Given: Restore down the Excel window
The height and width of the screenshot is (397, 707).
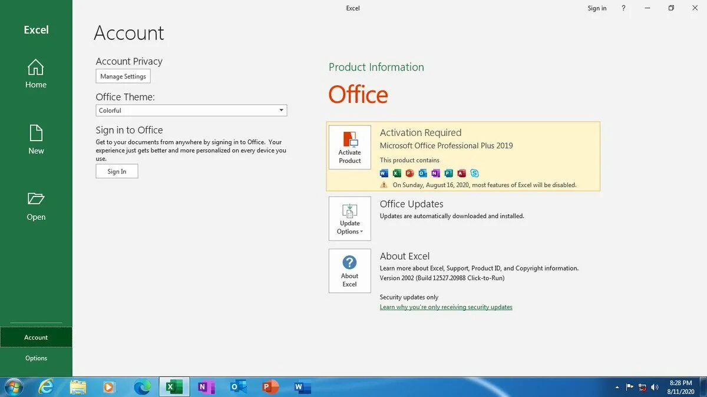Looking at the screenshot, I should (671, 8).
